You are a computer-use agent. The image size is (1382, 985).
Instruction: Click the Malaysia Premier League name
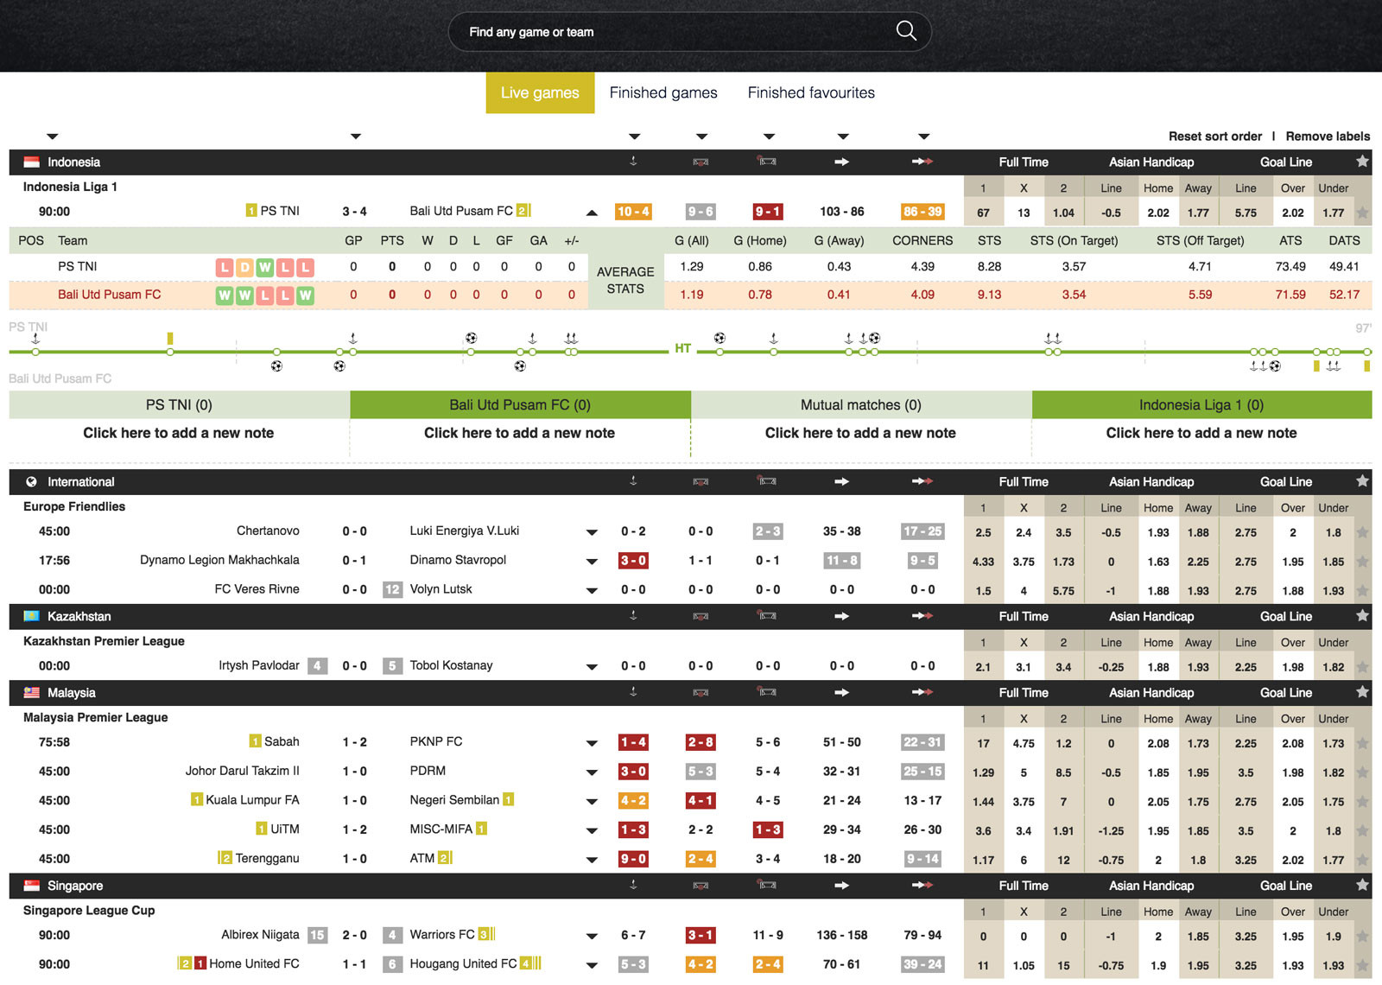pyautogui.click(x=96, y=717)
